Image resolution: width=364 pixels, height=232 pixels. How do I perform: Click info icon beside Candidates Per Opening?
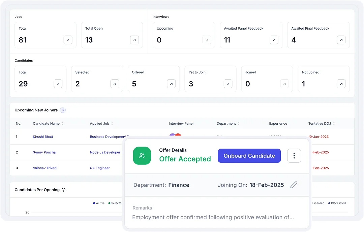click(63, 190)
